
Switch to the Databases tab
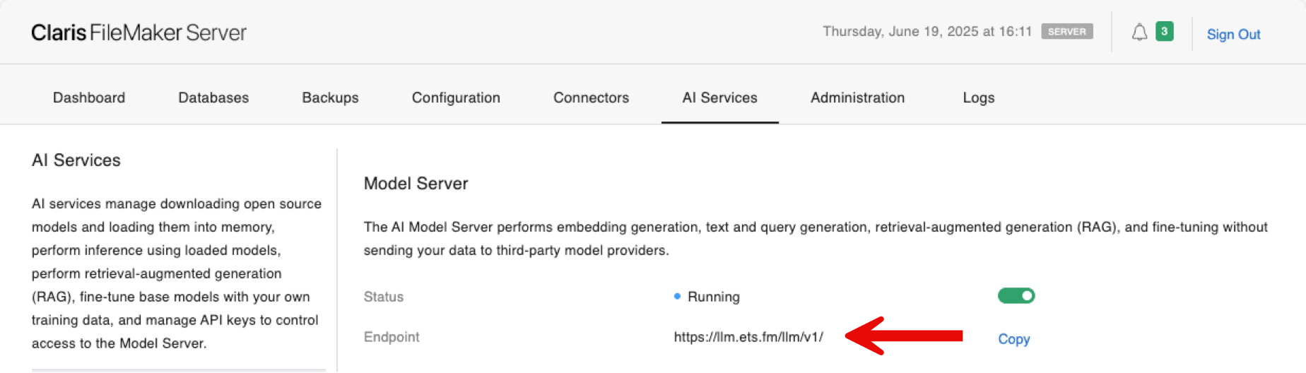[213, 97]
